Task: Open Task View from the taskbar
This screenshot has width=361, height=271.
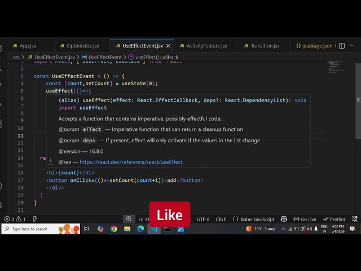Action: coord(86,229)
